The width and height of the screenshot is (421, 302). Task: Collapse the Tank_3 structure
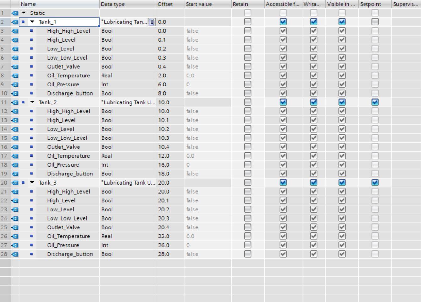(x=32, y=182)
